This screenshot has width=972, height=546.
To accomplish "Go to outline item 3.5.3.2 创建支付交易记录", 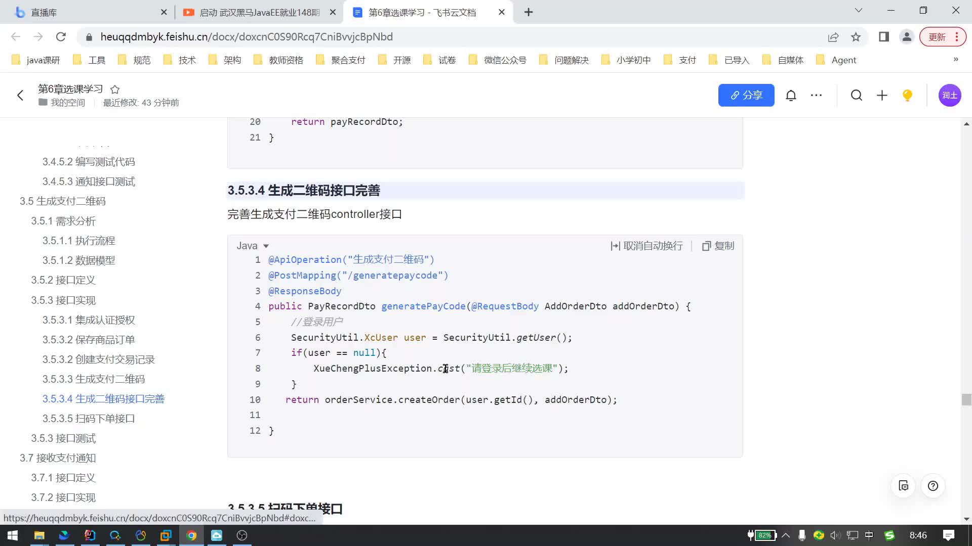I will [99, 359].
